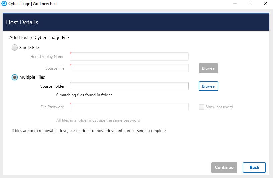Click "0 matching files found in folder" text
Image resolution: width=273 pixels, height=178 pixels.
pyautogui.click(x=84, y=95)
